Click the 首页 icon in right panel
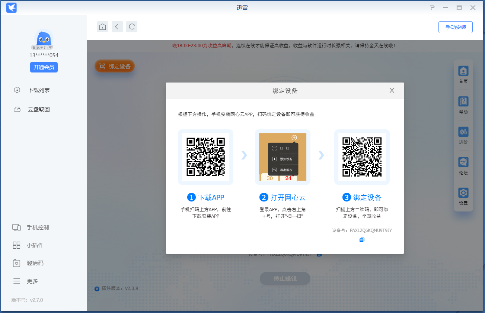 click(463, 71)
